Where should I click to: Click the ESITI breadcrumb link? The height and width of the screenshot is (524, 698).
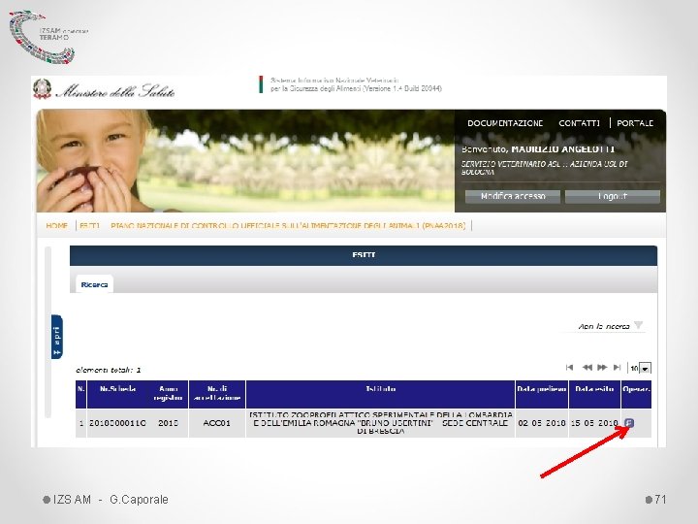(x=89, y=226)
